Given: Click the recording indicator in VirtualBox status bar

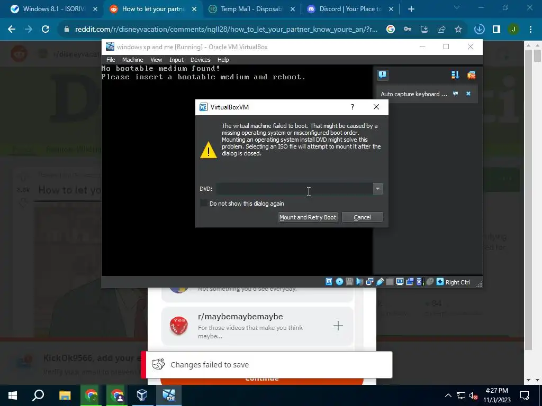Looking at the screenshot, I should [x=410, y=282].
